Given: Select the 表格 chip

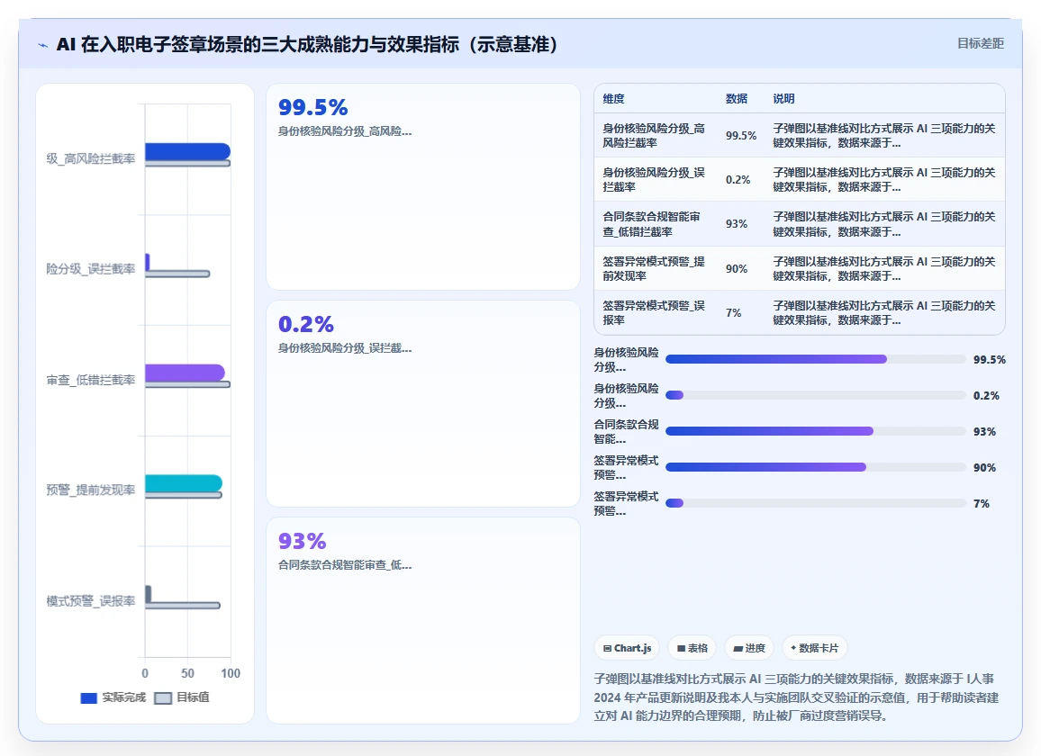Looking at the screenshot, I should coord(692,648).
